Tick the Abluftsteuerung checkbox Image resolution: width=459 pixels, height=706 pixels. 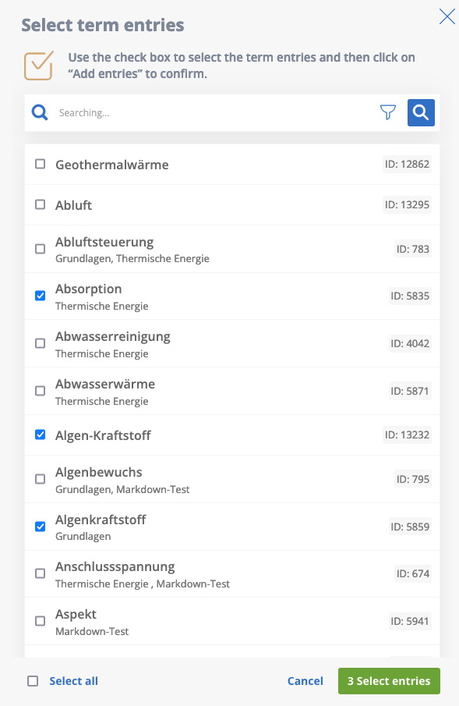(40, 249)
